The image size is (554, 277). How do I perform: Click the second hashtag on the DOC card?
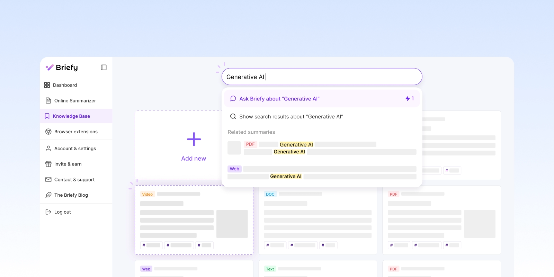(x=303, y=245)
